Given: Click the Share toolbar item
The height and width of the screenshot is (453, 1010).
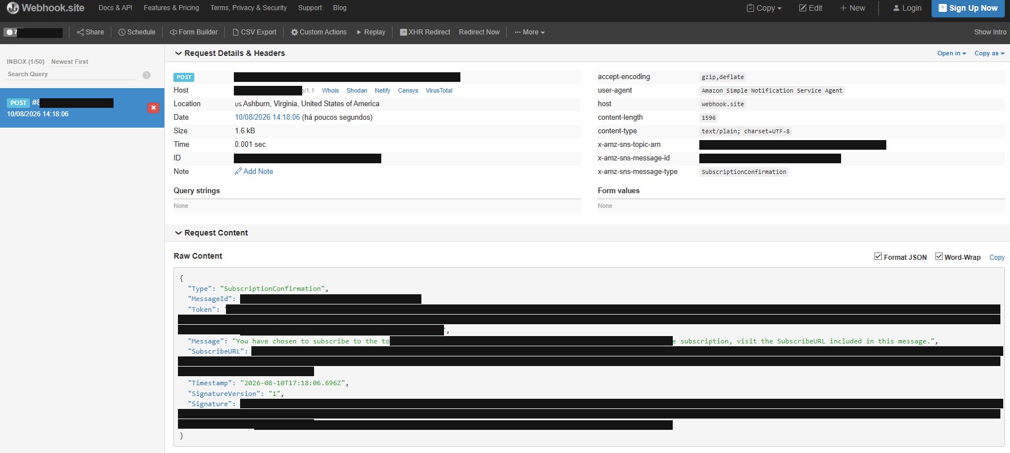Looking at the screenshot, I should coord(90,32).
